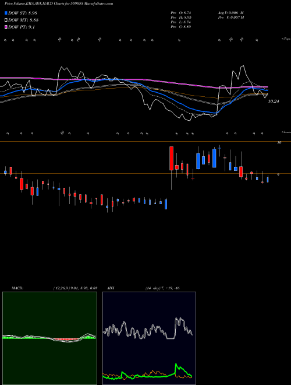This screenshot has height=385, width=291.
Task: Click the chart title mentioning MunafaSutra.com
Action: 59,3
